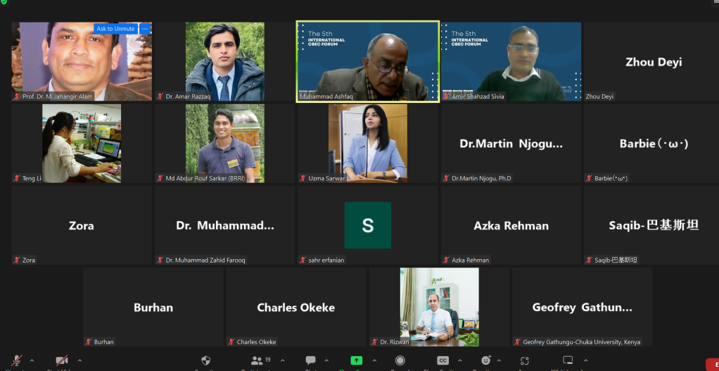This screenshot has width=719, height=371.
Task: Click the green Share Screen icon
Action: [356, 360]
